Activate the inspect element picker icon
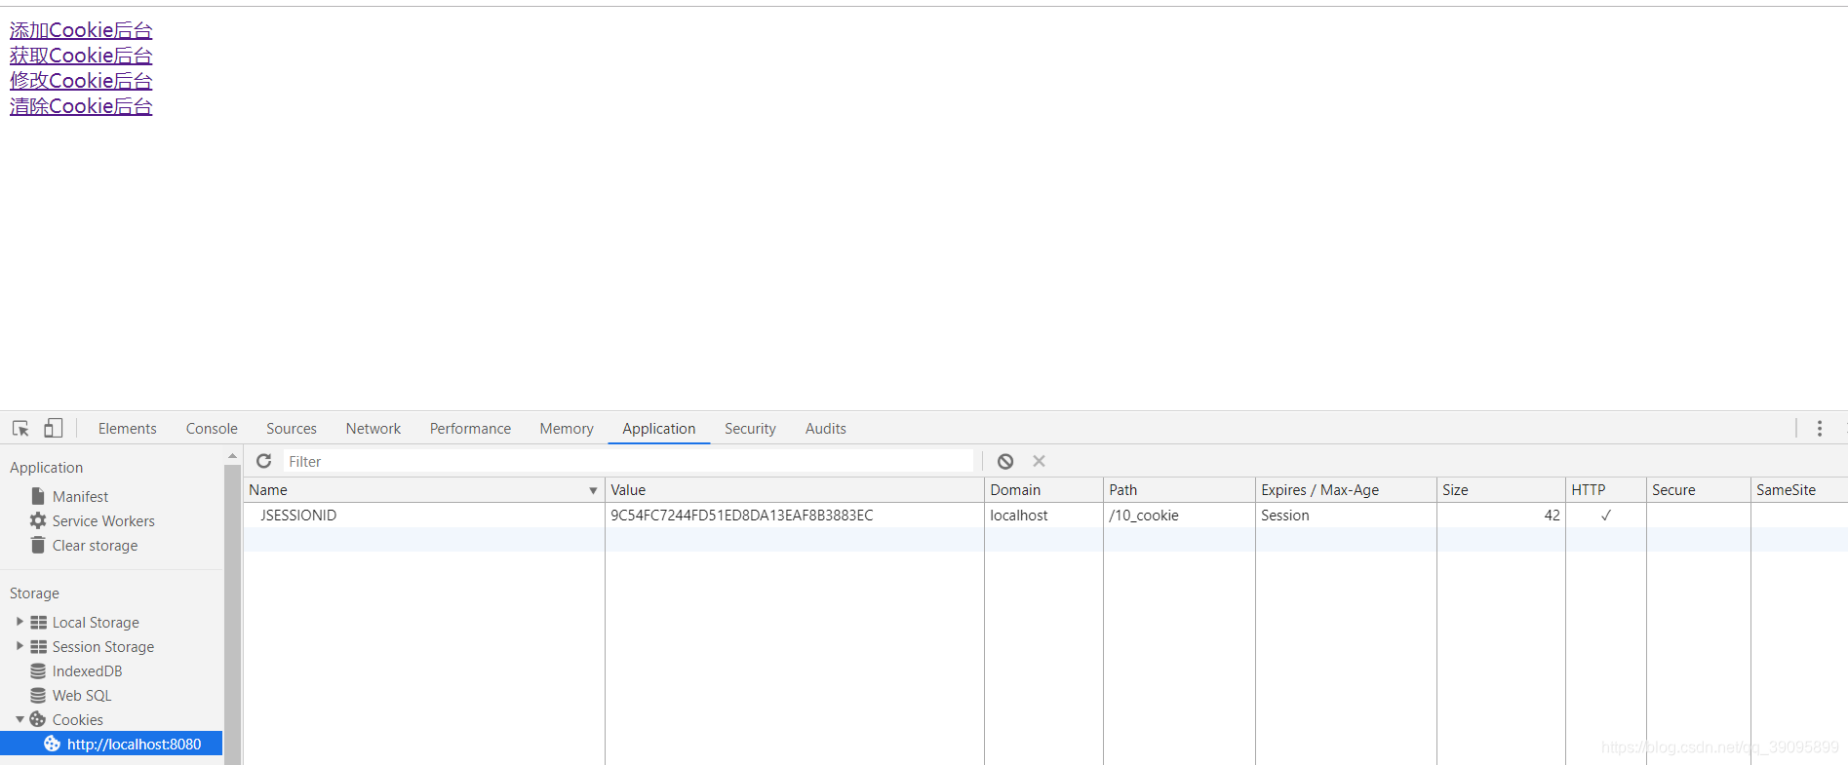The height and width of the screenshot is (765, 1848). tap(20, 429)
